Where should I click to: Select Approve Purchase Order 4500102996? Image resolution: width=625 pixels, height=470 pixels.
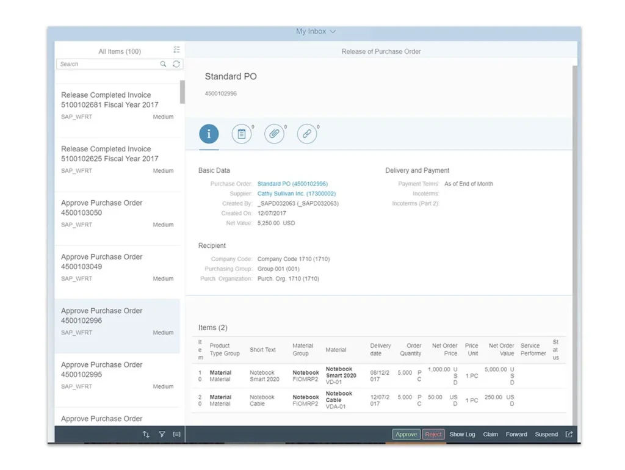coord(117,326)
